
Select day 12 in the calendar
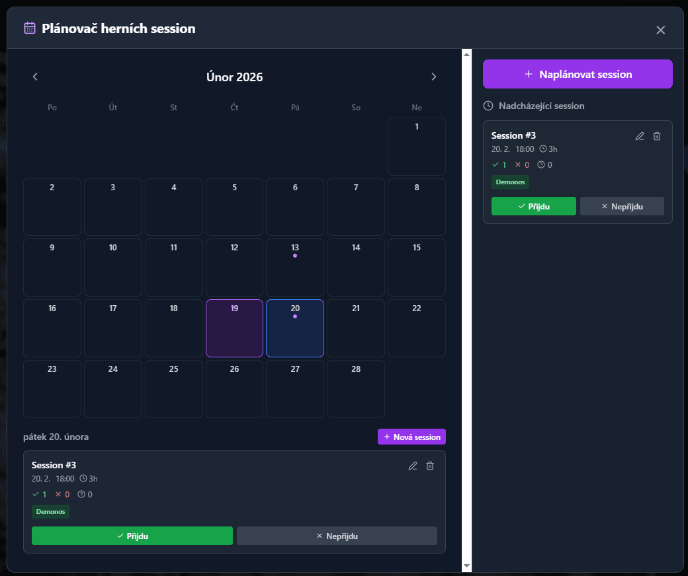(234, 268)
